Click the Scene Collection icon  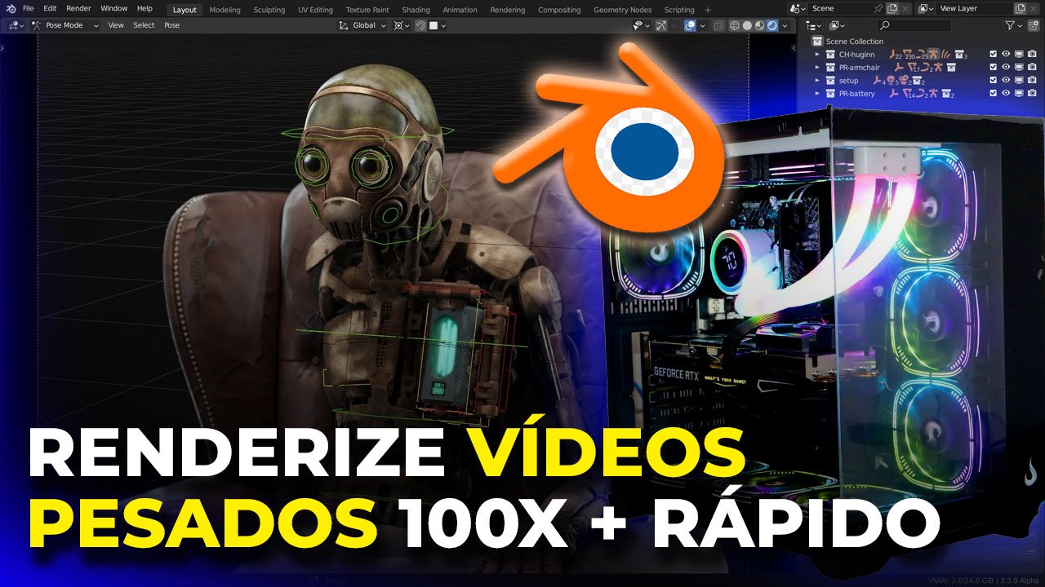click(816, 41)
